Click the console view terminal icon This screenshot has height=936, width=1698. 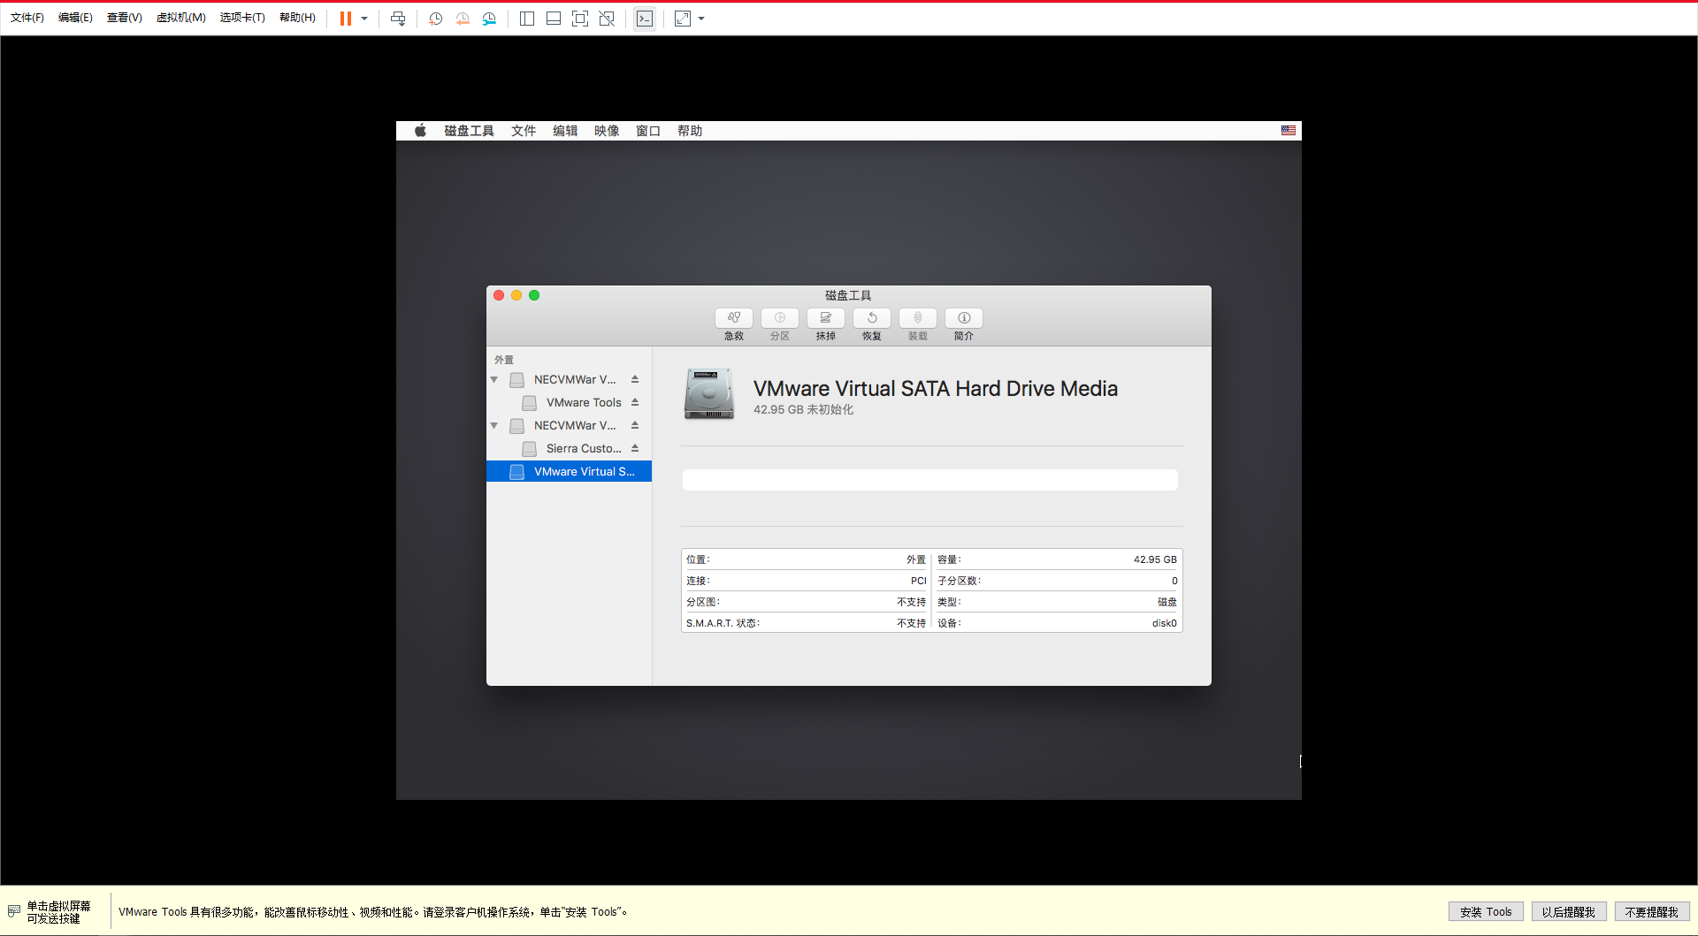(645, 19)
